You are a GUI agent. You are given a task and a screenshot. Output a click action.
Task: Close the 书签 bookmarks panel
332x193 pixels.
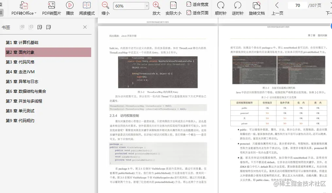85,27
